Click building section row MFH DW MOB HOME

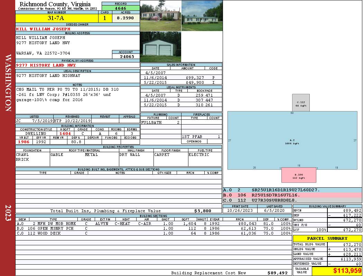tap(154, 224)
